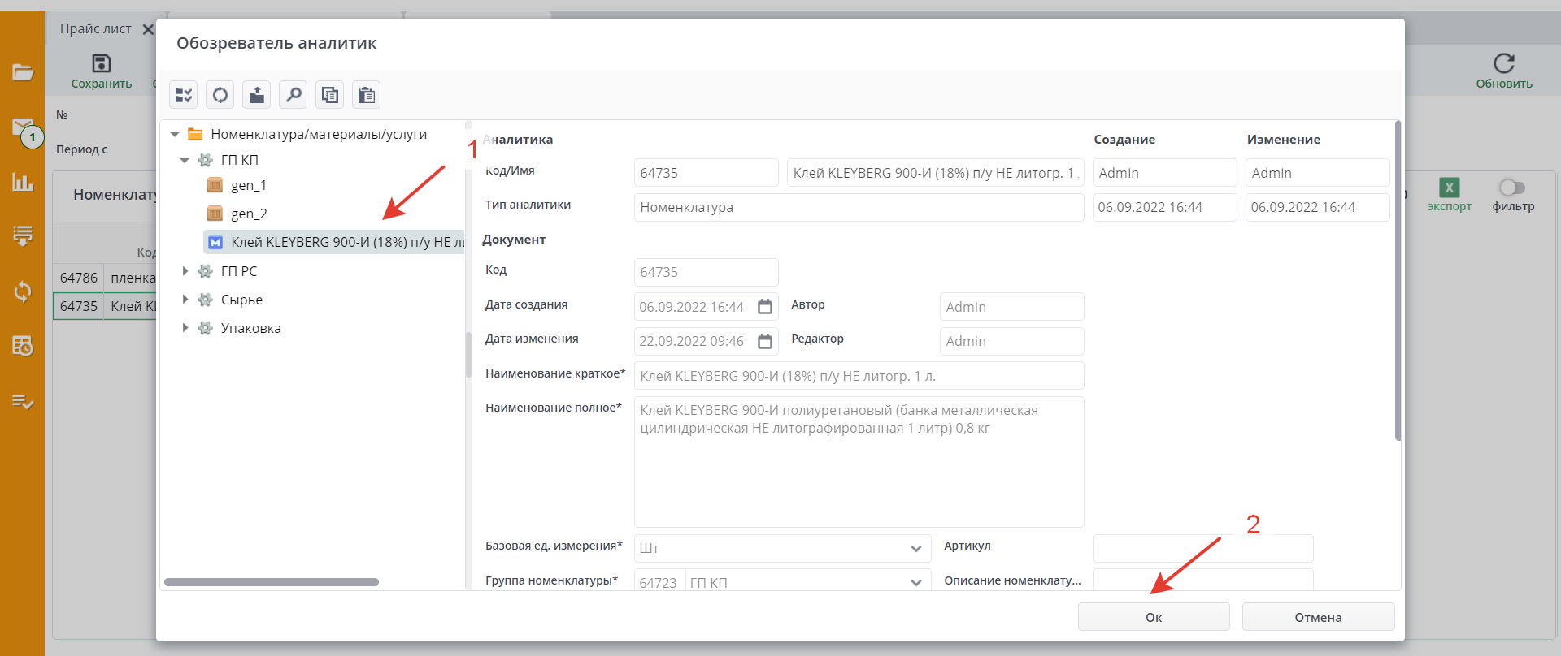
Task: Click the gear icon of ГП КП
Action: (206, 160)
